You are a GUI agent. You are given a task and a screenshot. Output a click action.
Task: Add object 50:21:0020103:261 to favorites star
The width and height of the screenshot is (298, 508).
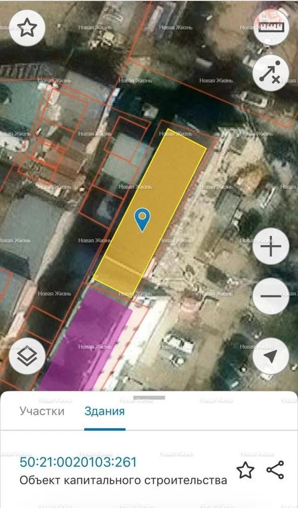pyautogui.click(x=245, y=470)
